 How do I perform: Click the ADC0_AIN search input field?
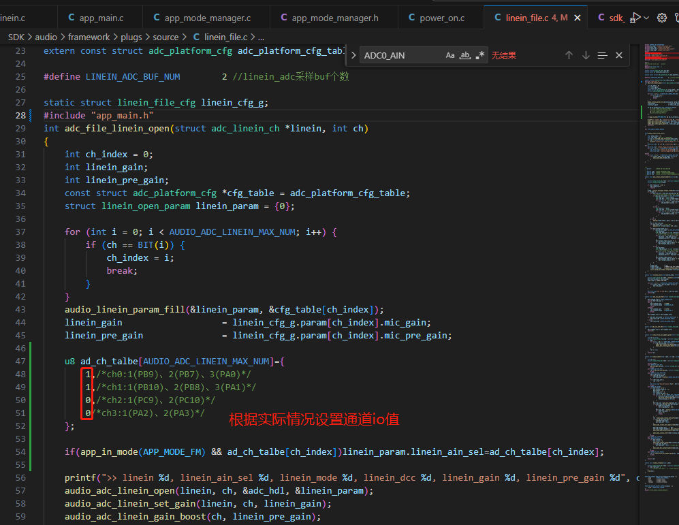coord(402,55)
